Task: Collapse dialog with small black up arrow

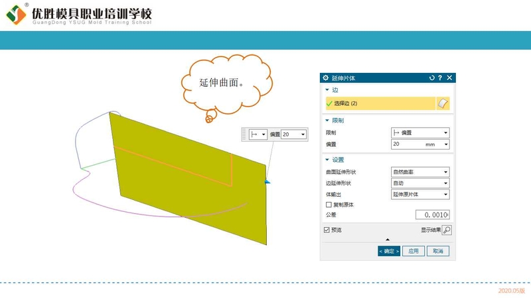Action: point(388,240)
